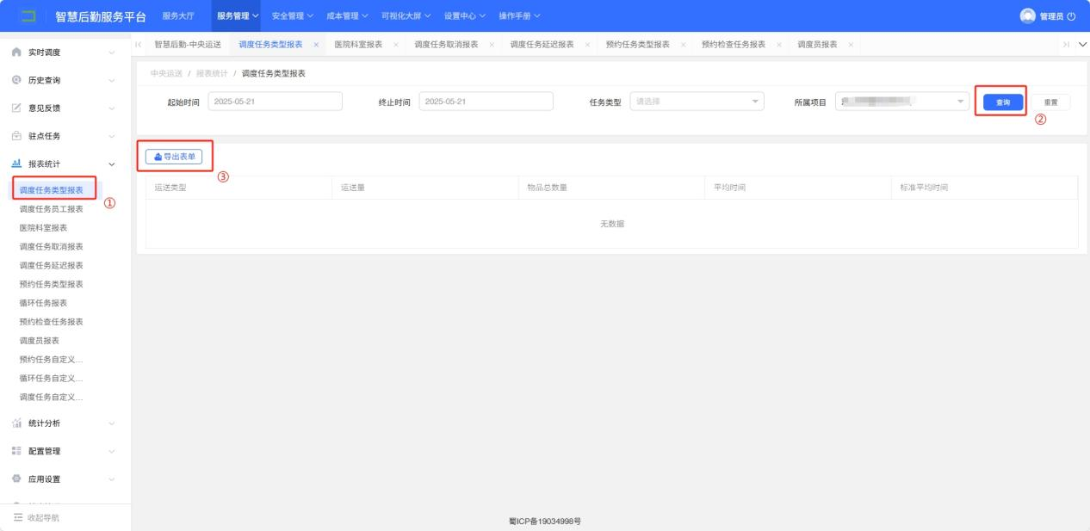This screenshot has height=531, width=1090.
Task: Expand the 意见反馈 sidebar section
Action: [112, 108]
